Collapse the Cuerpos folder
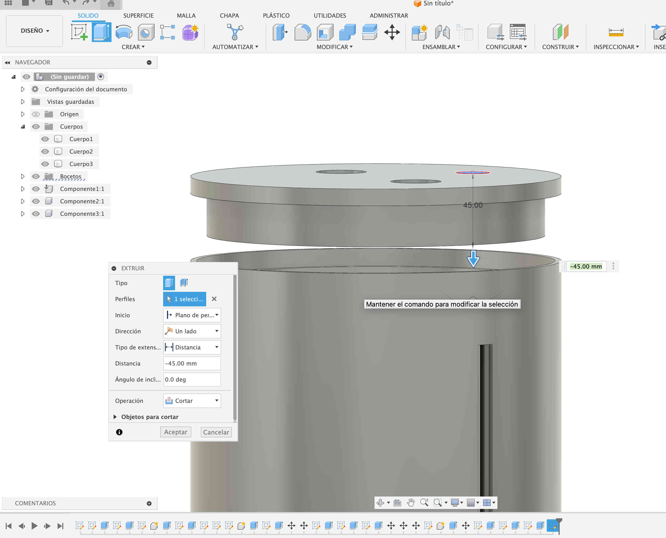 tap(23, 126)
